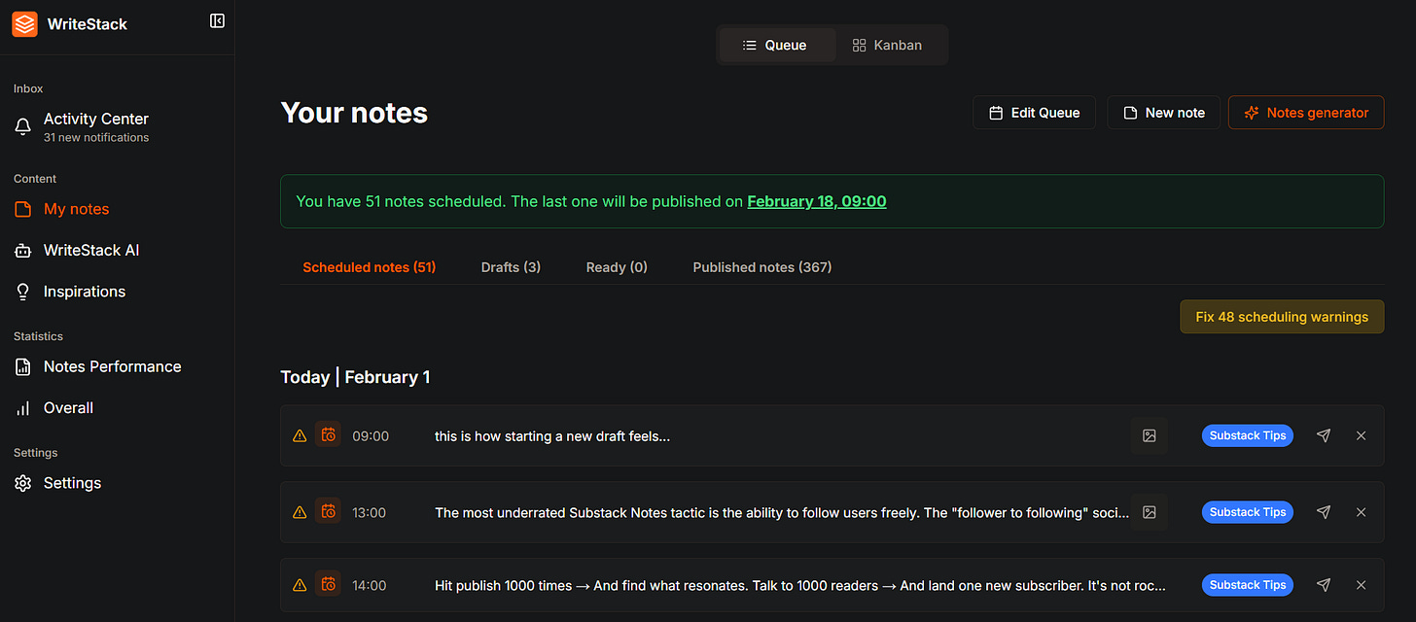Open the Drafts (3) tab
Image resolution: width=1416 pixels, height=622 pixels.
511,266
